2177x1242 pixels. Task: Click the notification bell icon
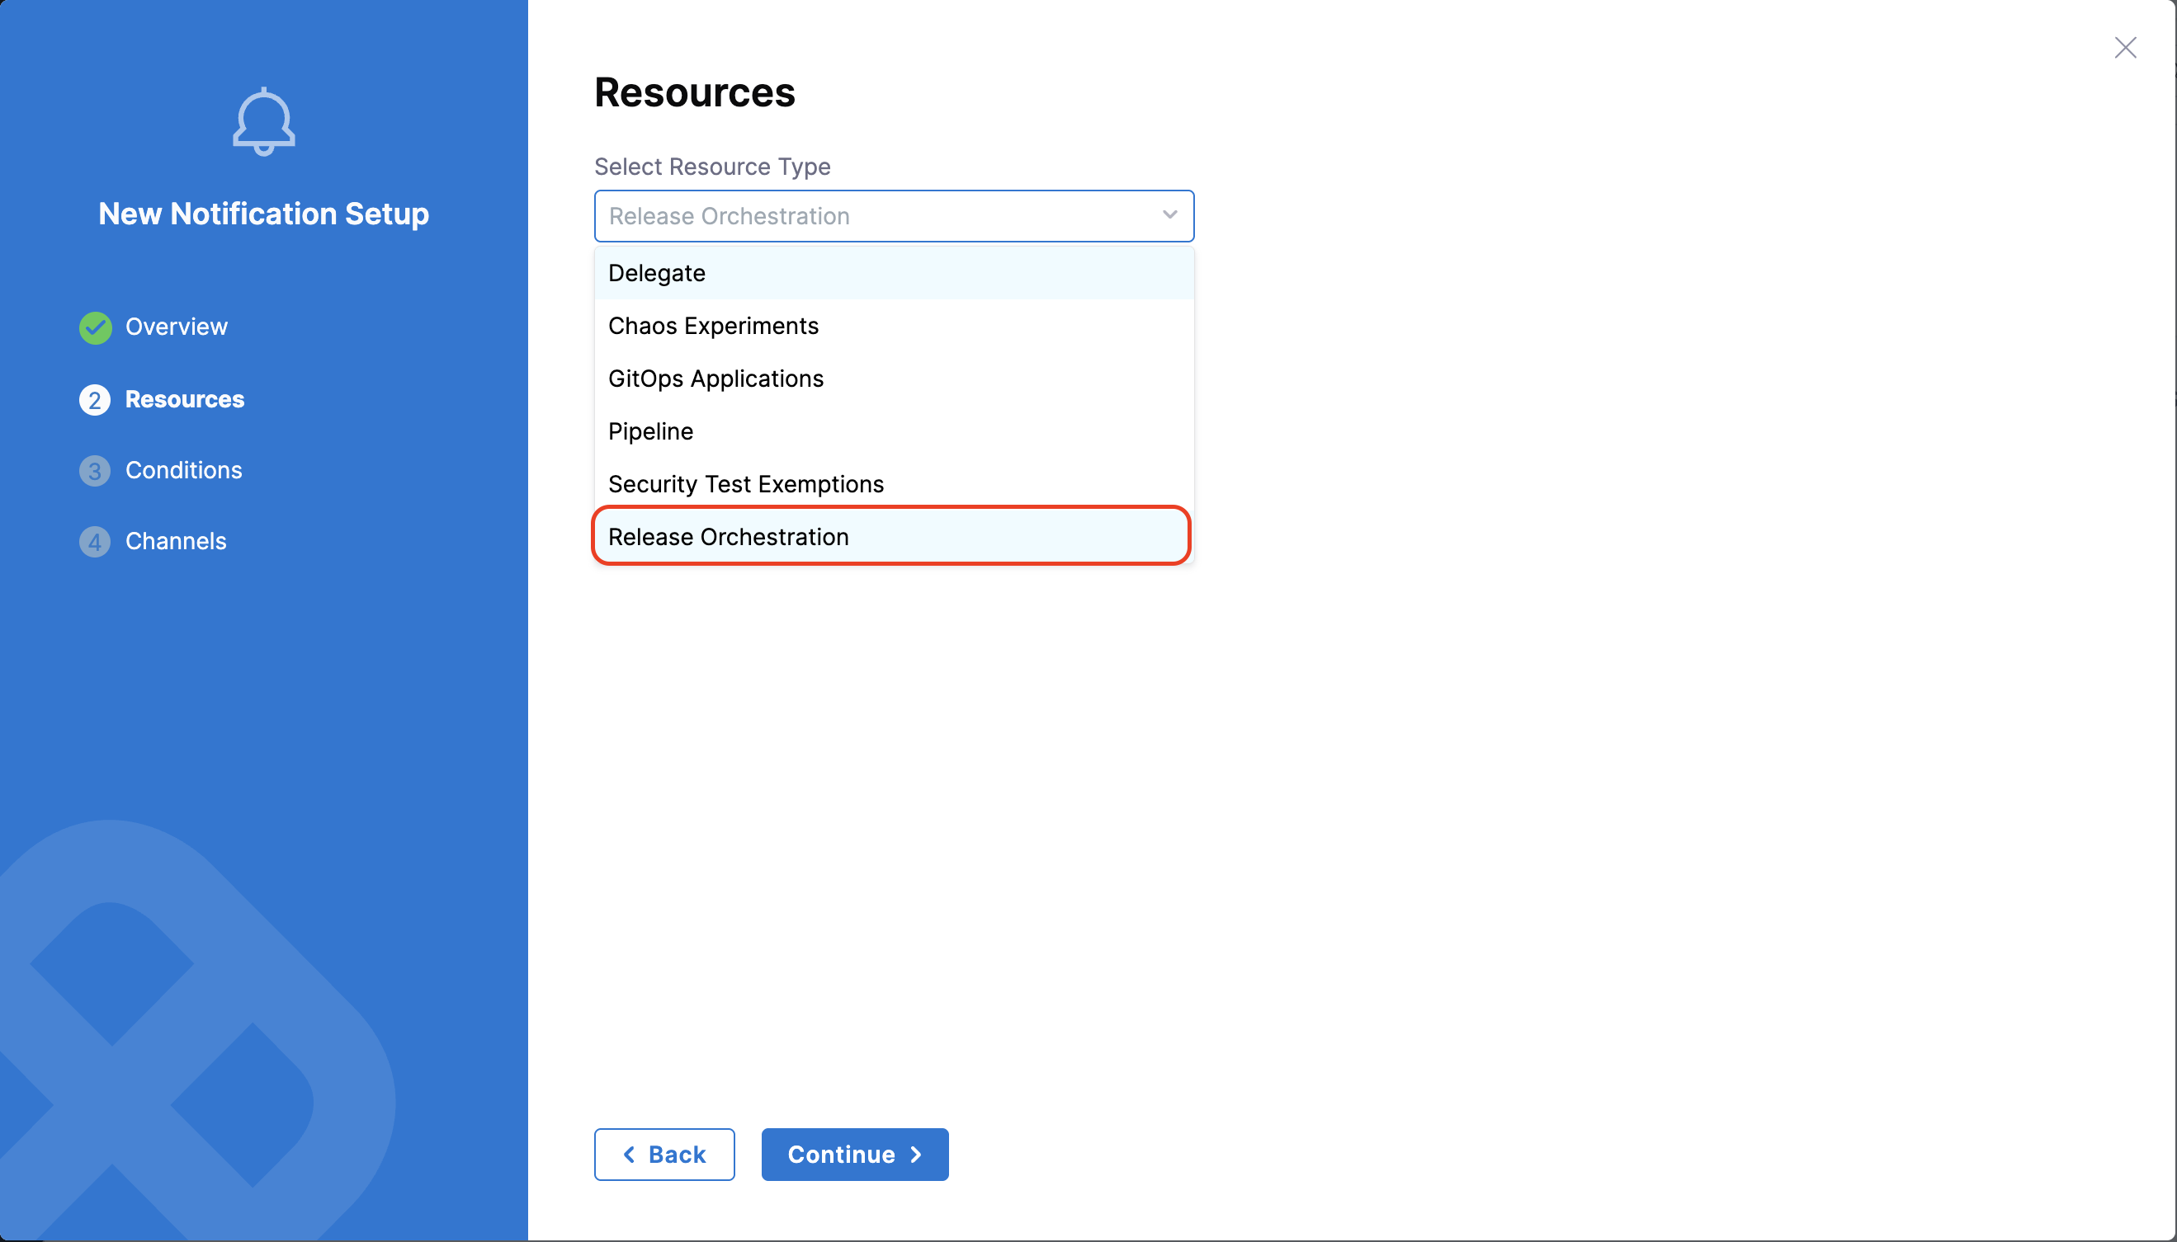pyautogui.click(x=264, y=121)
